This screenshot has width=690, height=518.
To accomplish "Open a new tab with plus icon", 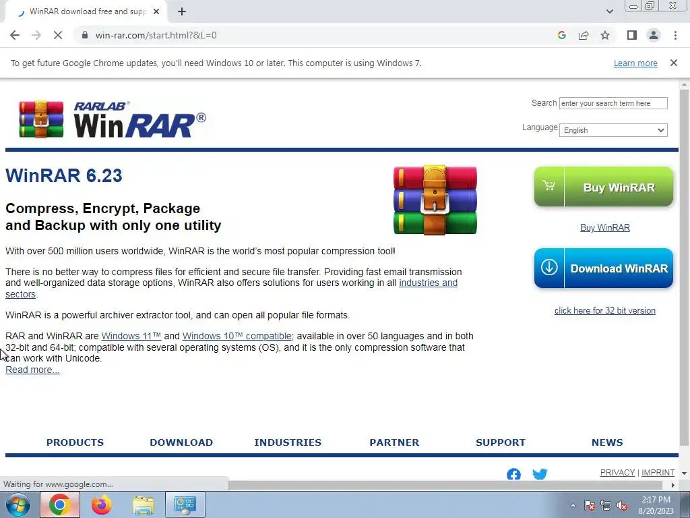I will [x=182, y=12].
